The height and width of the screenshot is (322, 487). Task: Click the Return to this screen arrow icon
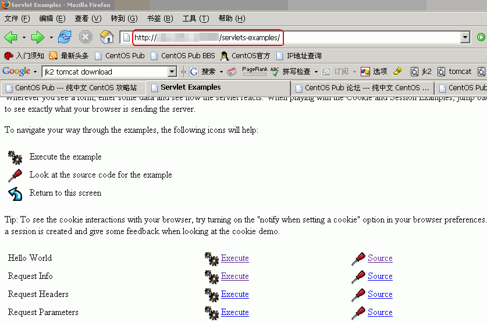15,194
